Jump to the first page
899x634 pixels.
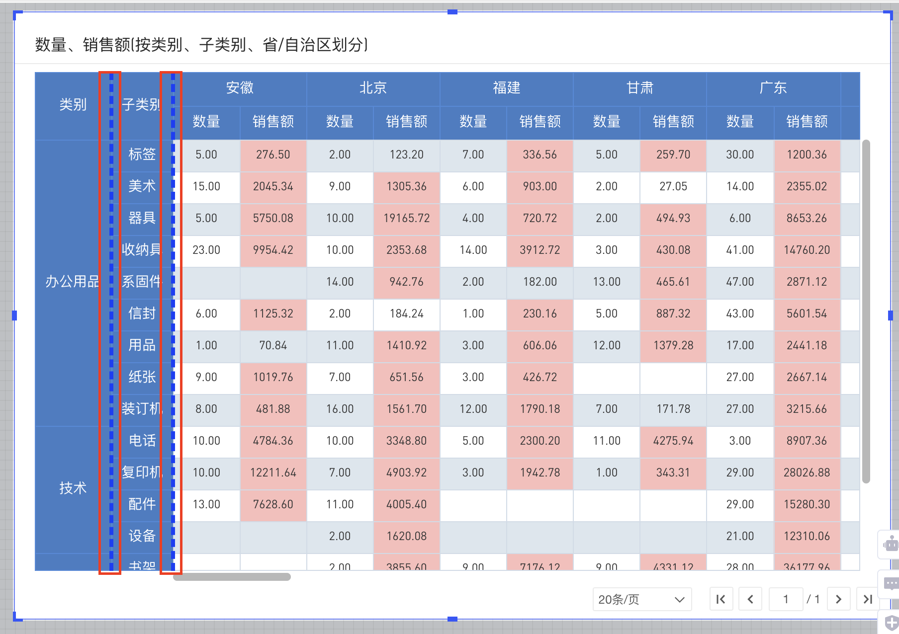click(x=721, y=599)
